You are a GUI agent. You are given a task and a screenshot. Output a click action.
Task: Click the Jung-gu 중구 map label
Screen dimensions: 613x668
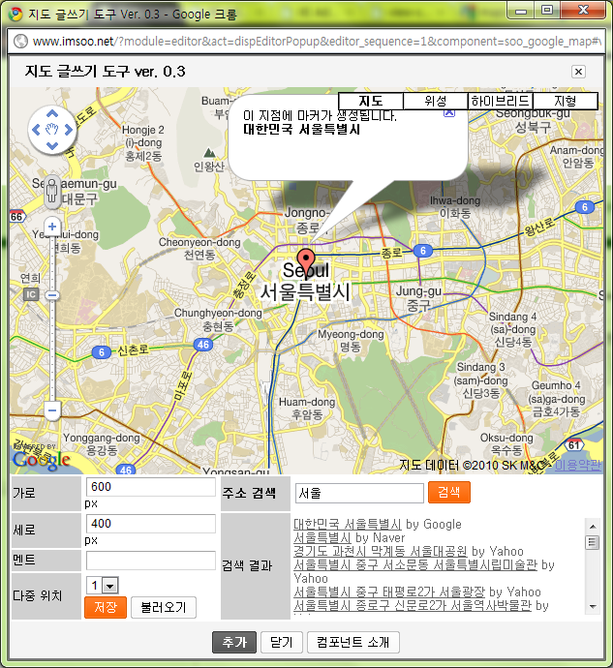[x=418, y=298]
